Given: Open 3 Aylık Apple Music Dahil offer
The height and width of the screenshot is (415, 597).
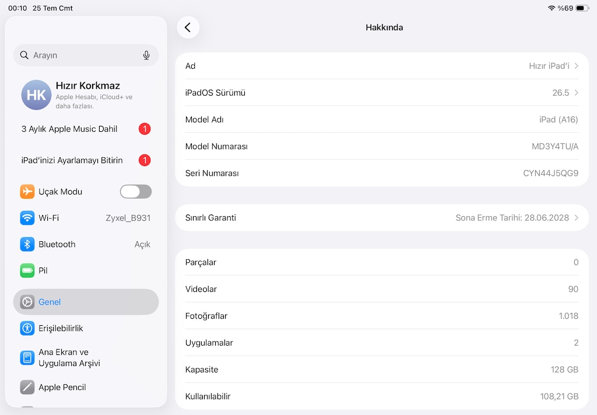Looking at the screenshot, I should 86,129.
